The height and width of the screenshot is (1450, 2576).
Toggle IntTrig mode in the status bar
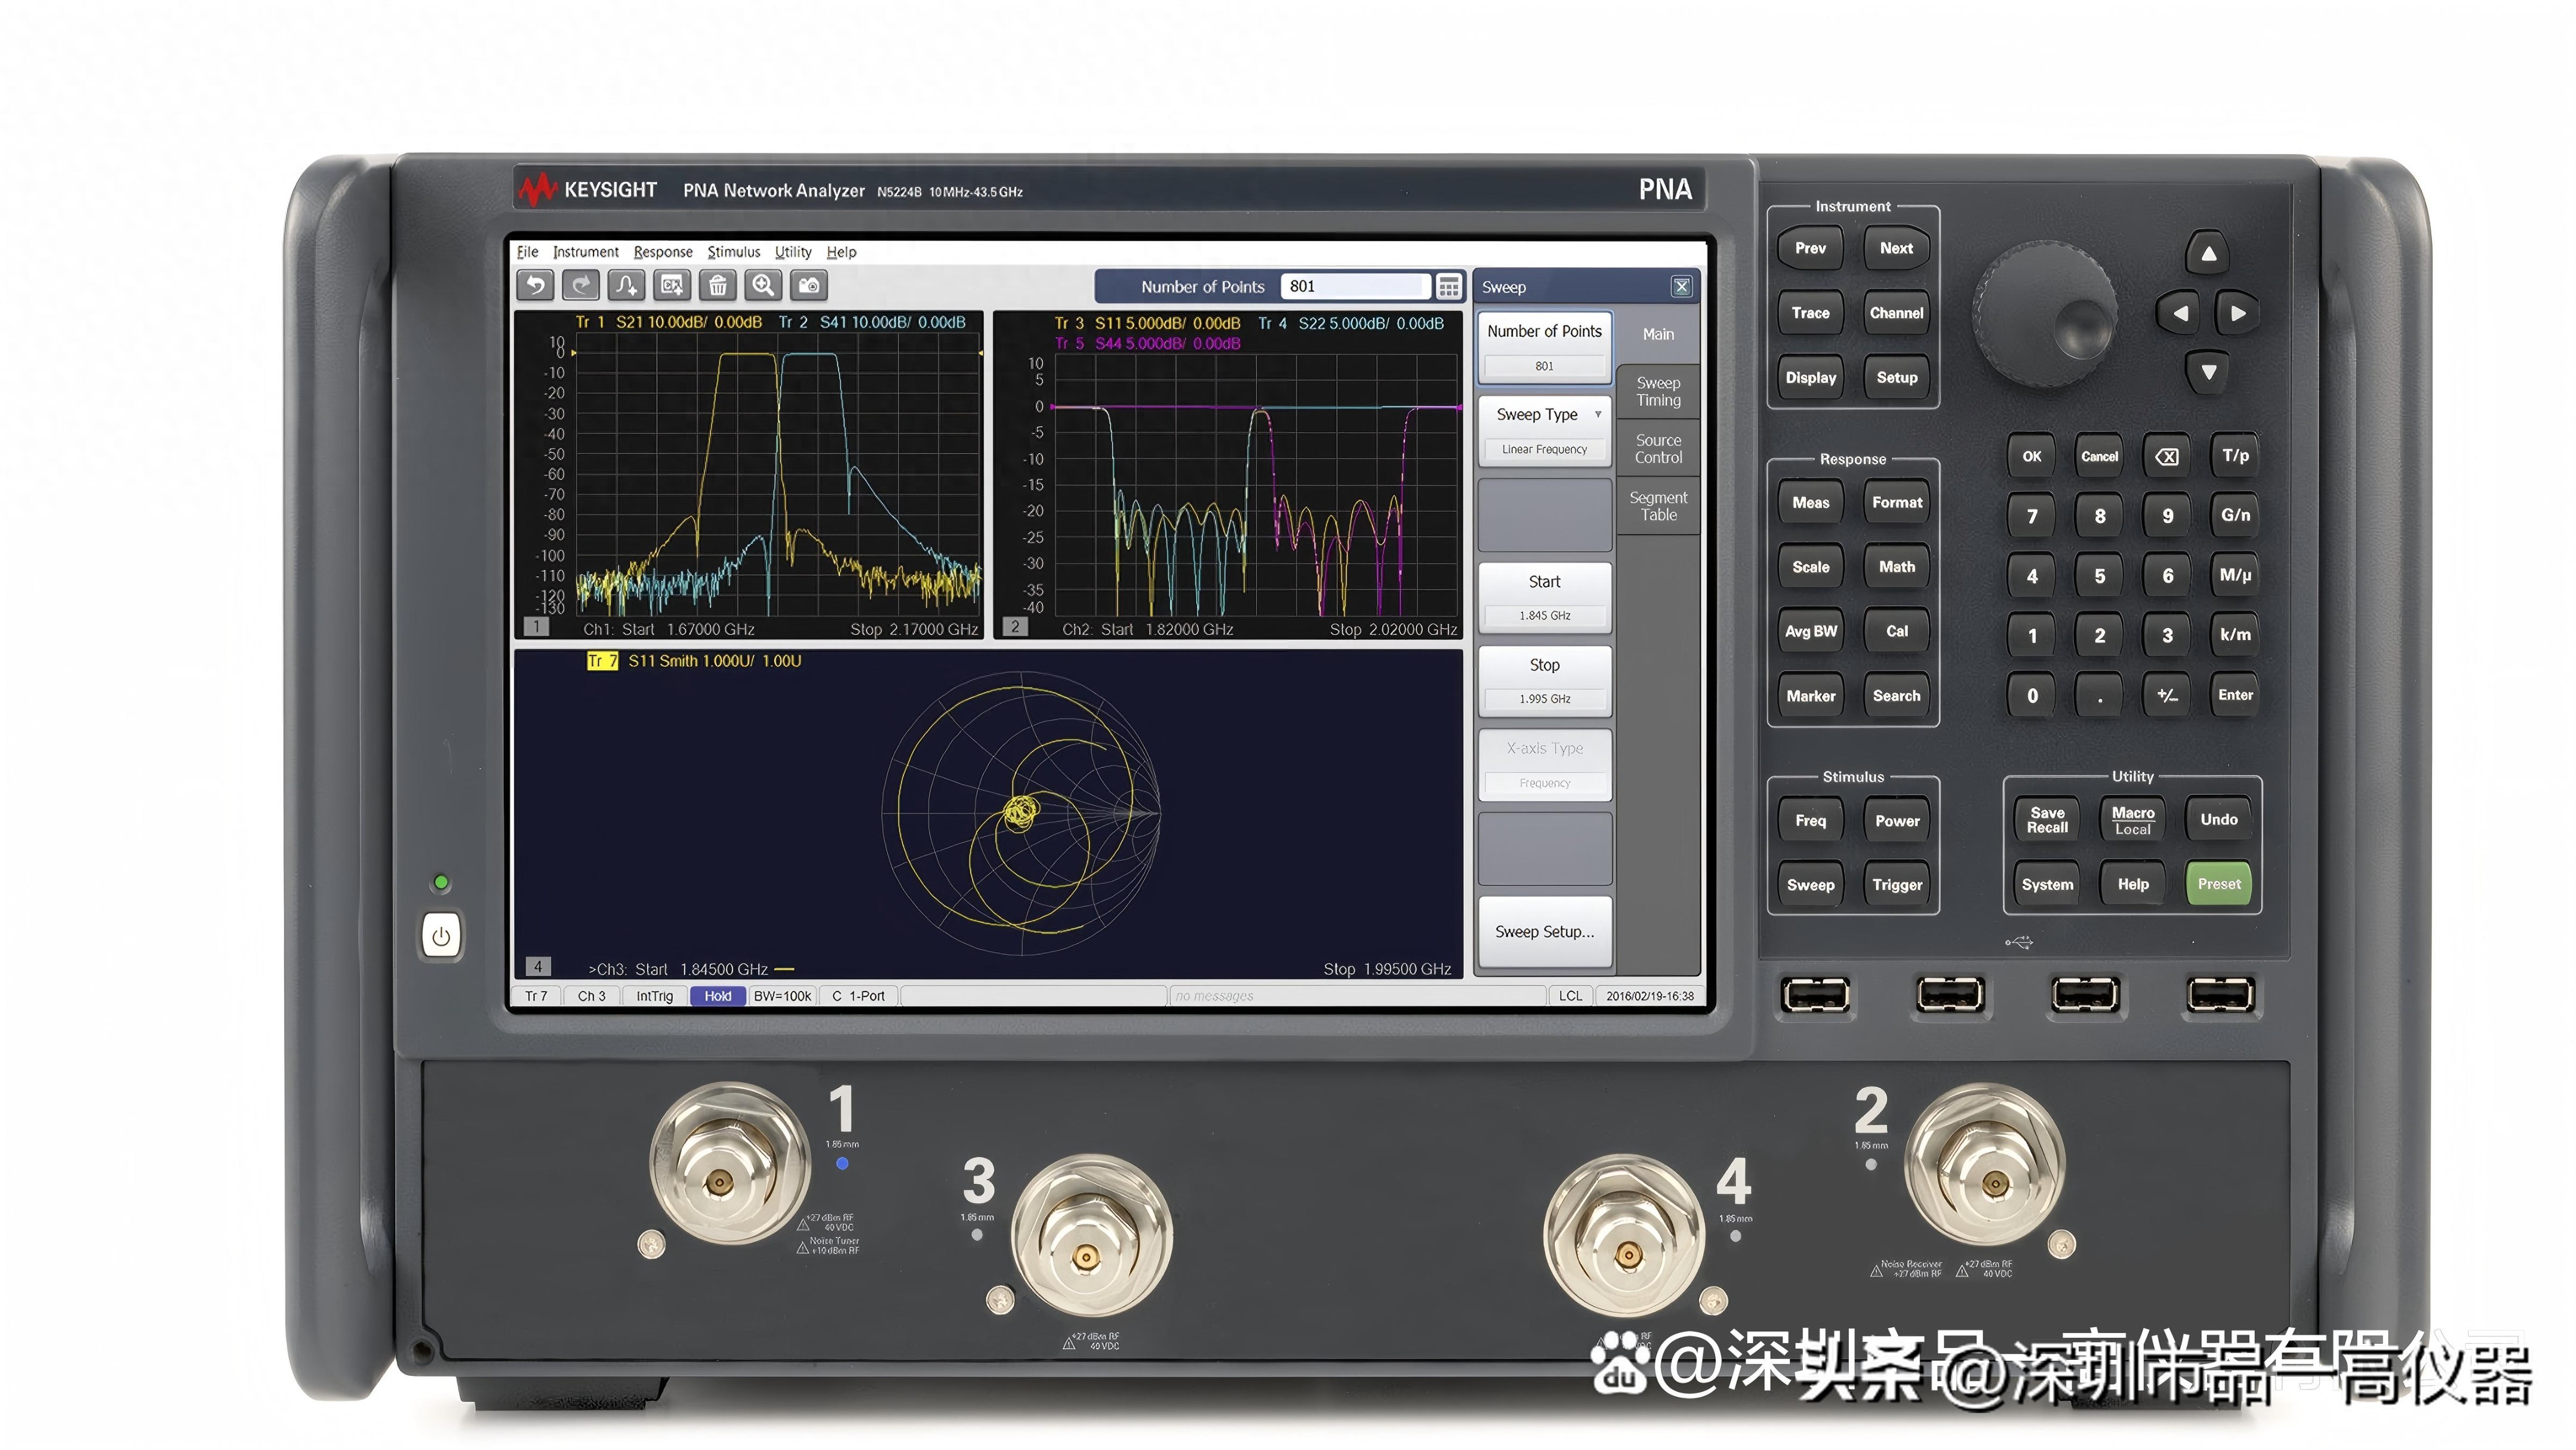click(654, 995)
